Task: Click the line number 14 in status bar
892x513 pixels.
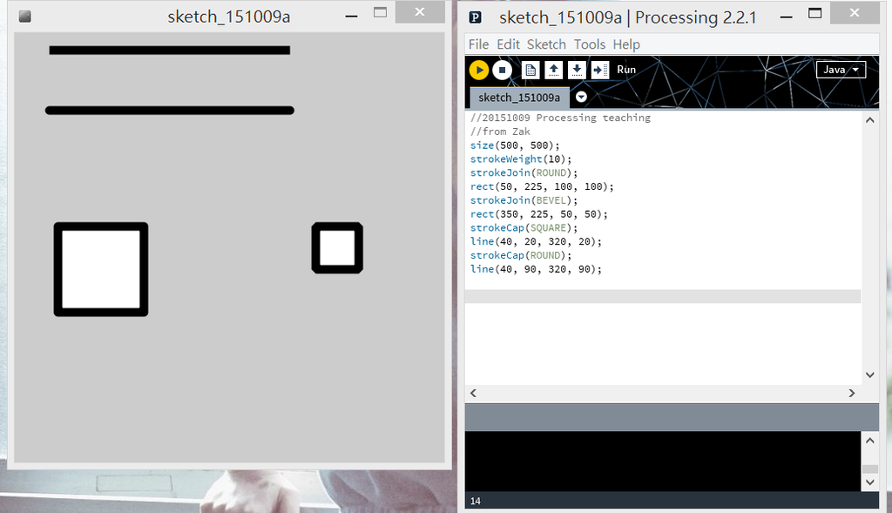Action: tap(475, 501)
